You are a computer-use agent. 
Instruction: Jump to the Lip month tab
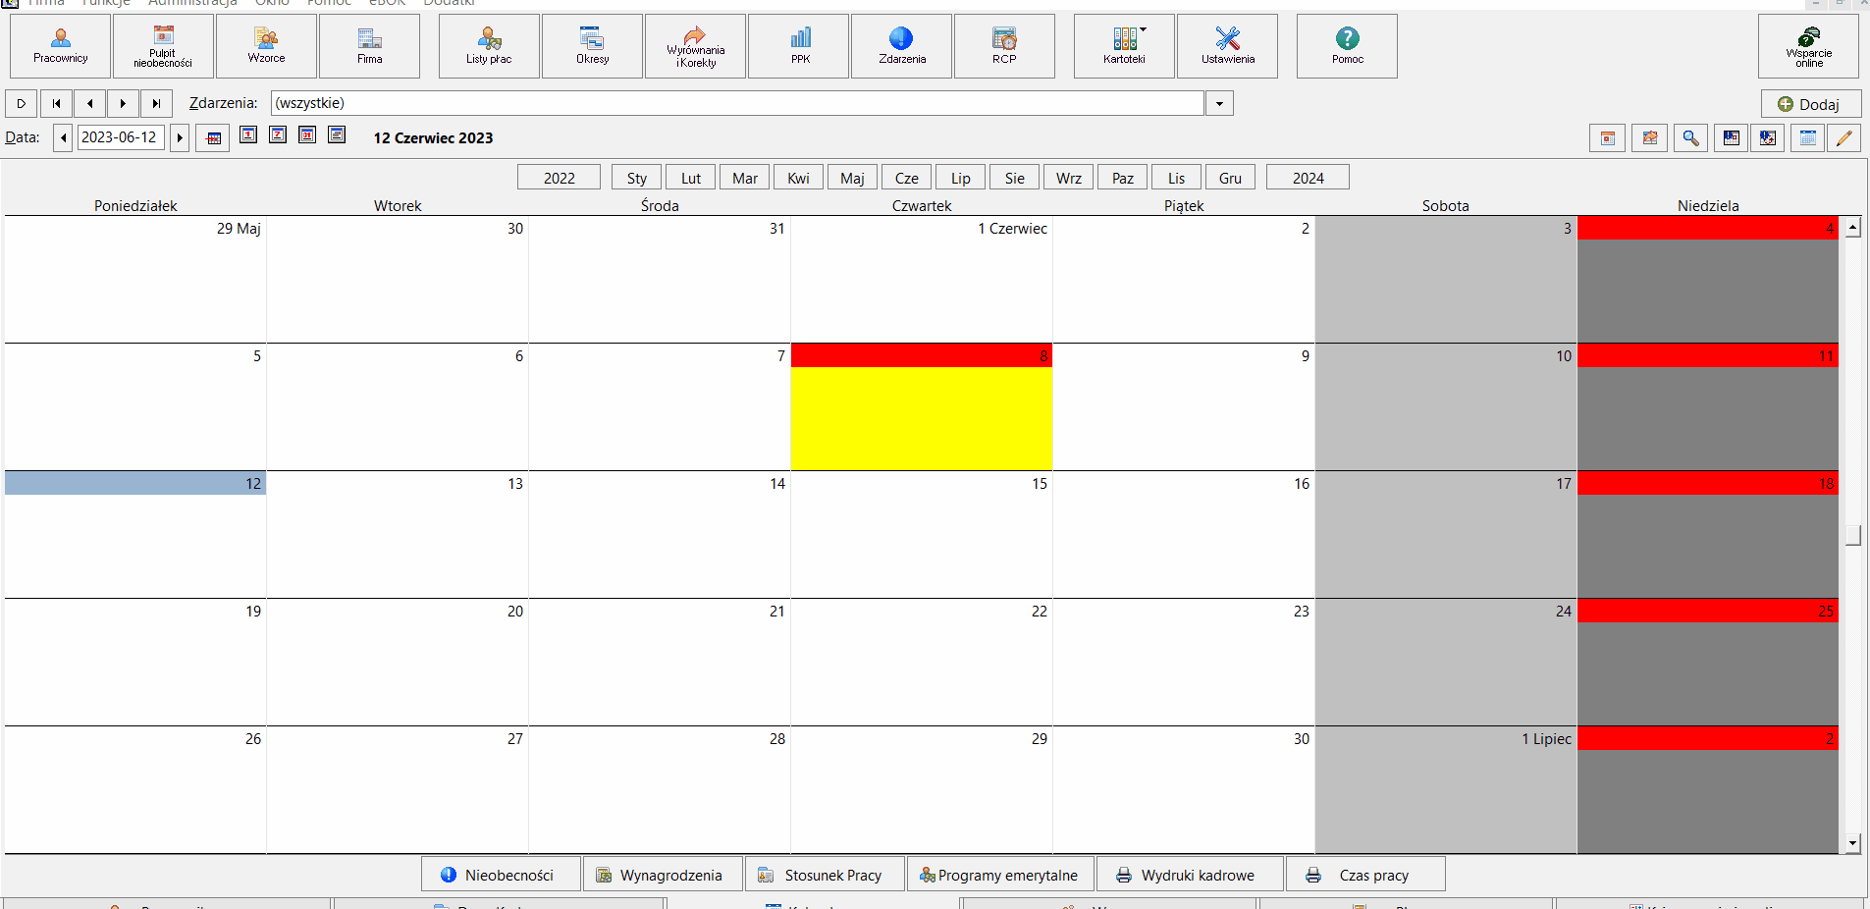pos(961,178)
